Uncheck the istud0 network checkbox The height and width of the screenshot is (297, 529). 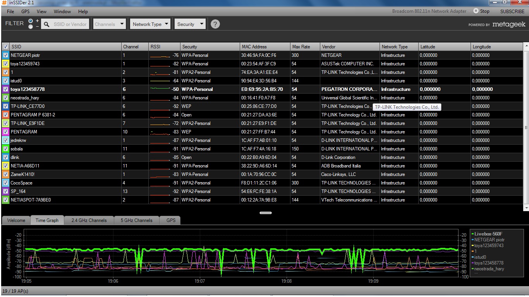6,81
